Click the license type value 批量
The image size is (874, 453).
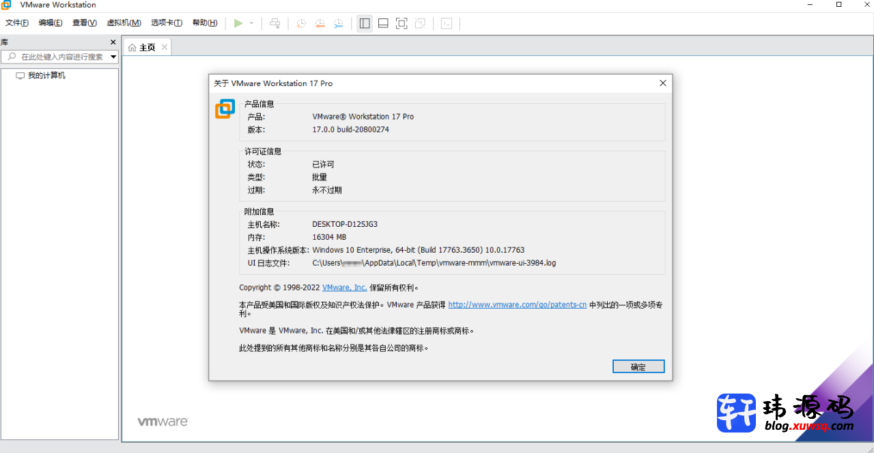pyautogui.click(x=320, y=178)
